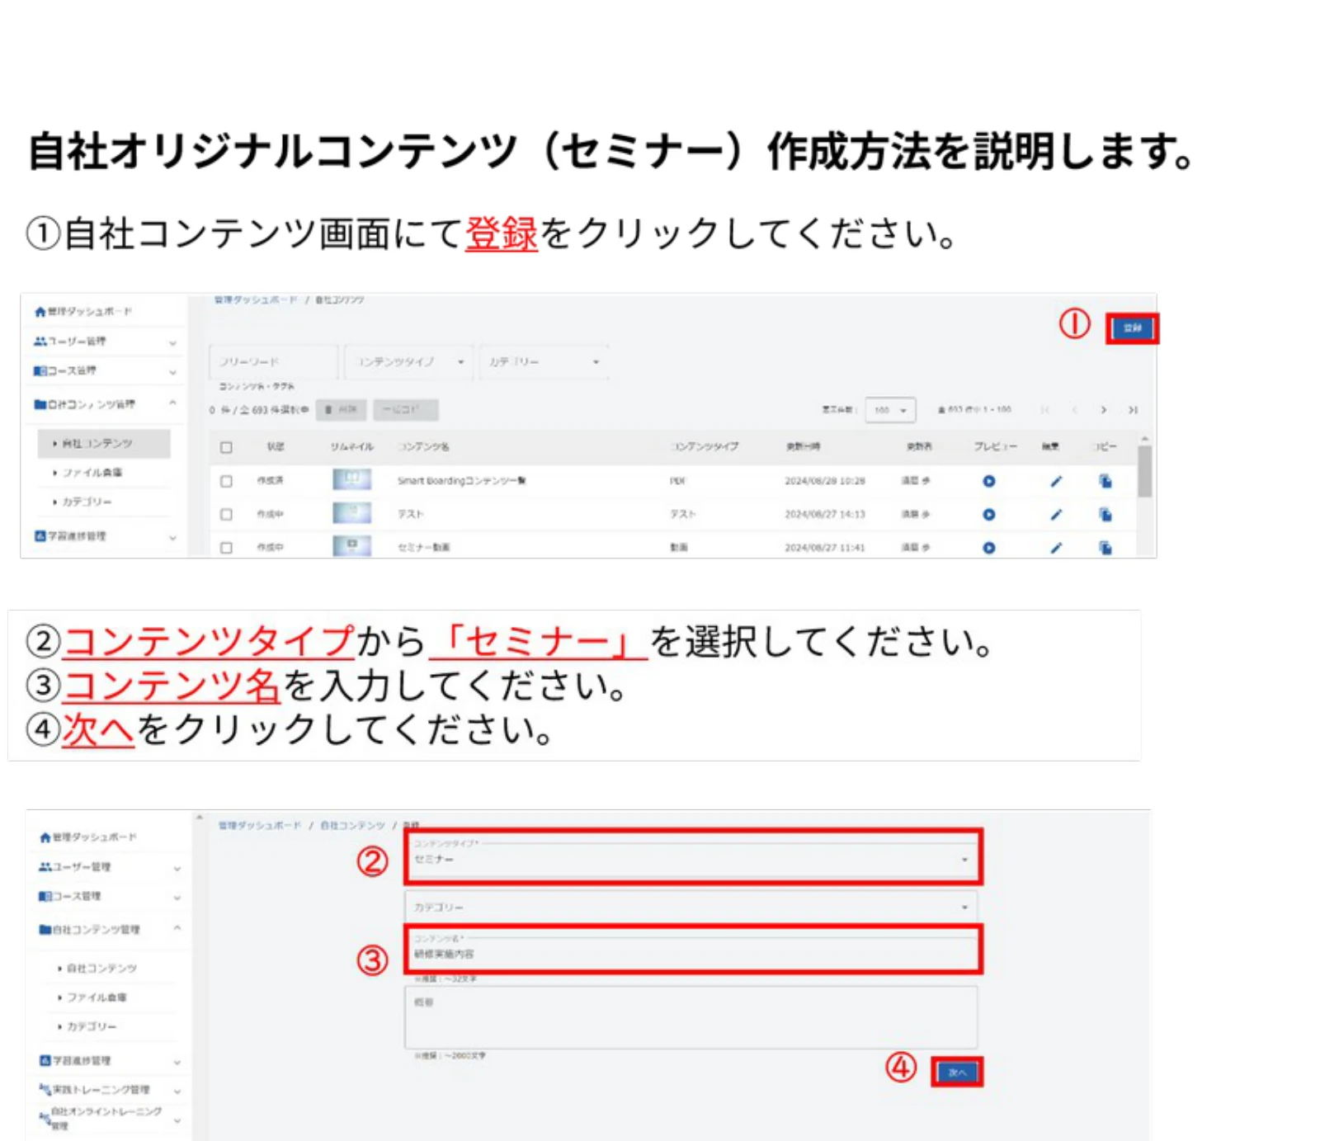Click the copy icon for the テスト row
This screenshot has width=1320, height=1141.
point(1105,515)
